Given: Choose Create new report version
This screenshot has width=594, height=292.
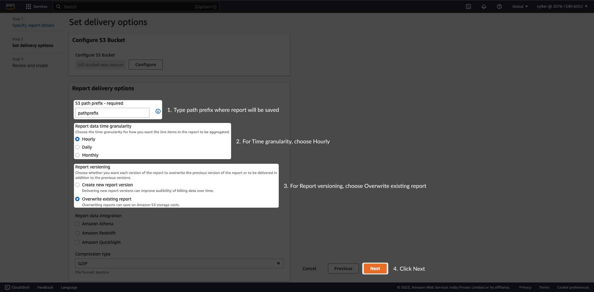Looking at the screenshot, I should point(77,185).
